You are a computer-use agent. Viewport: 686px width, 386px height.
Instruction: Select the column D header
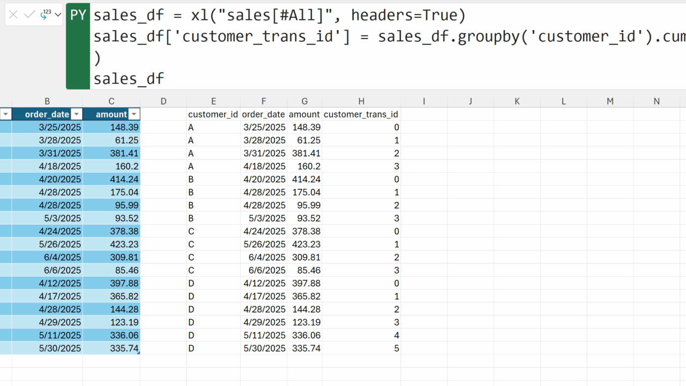click(x=163, y=101)
